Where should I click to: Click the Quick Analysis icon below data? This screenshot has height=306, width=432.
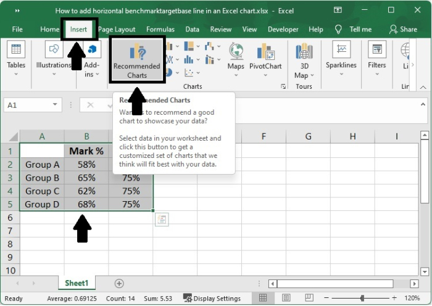(162, 220)
